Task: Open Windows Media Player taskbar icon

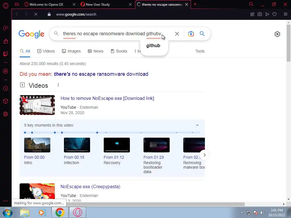Action: pyautogui.click(x=42, y=212)
